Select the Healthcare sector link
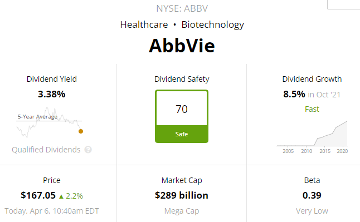 click(x=144, y=24)
